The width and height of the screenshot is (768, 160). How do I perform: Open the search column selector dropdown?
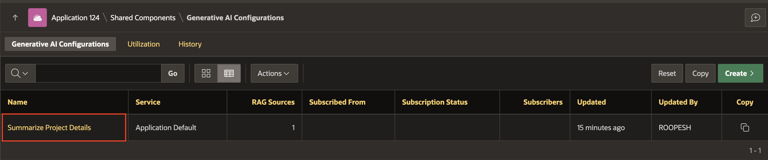coord(20,74)
